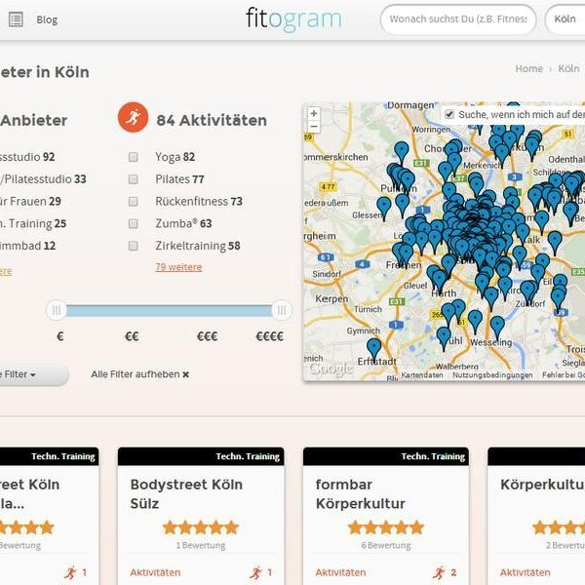This screenshot has height=585, width=585.
Task: Click the star rating of Bodystreet Köln Sülz
Action: point(201,527)
